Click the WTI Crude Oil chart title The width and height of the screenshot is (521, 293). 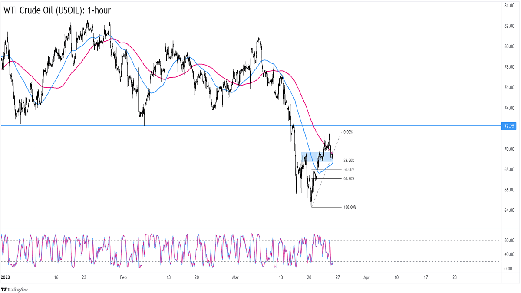tap(57, 10)
